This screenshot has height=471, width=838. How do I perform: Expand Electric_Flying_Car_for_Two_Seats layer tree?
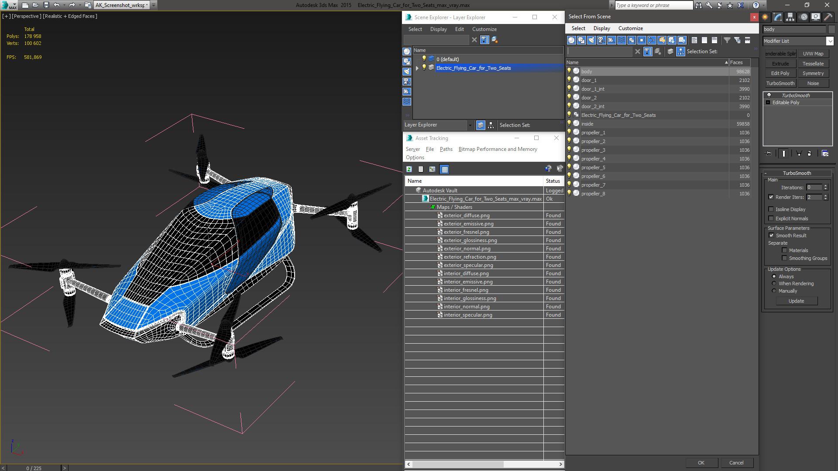click(417, 68)
